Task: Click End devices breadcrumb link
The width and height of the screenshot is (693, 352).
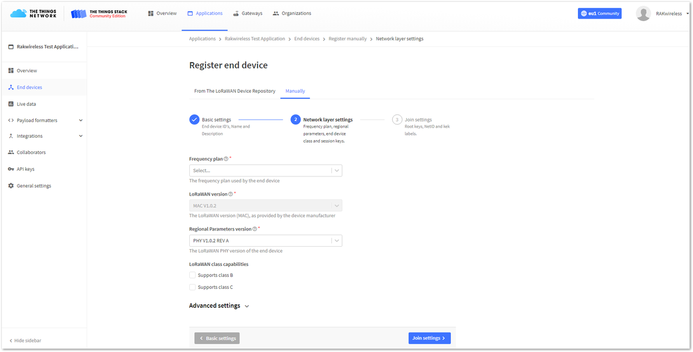Action: (x=307, y=39)
